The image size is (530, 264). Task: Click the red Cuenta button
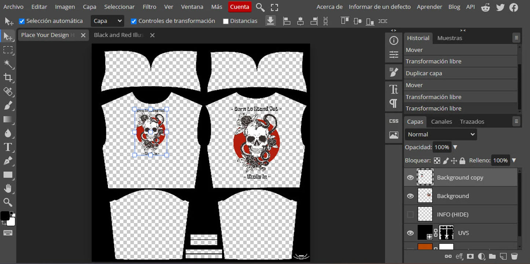point(240,7)
